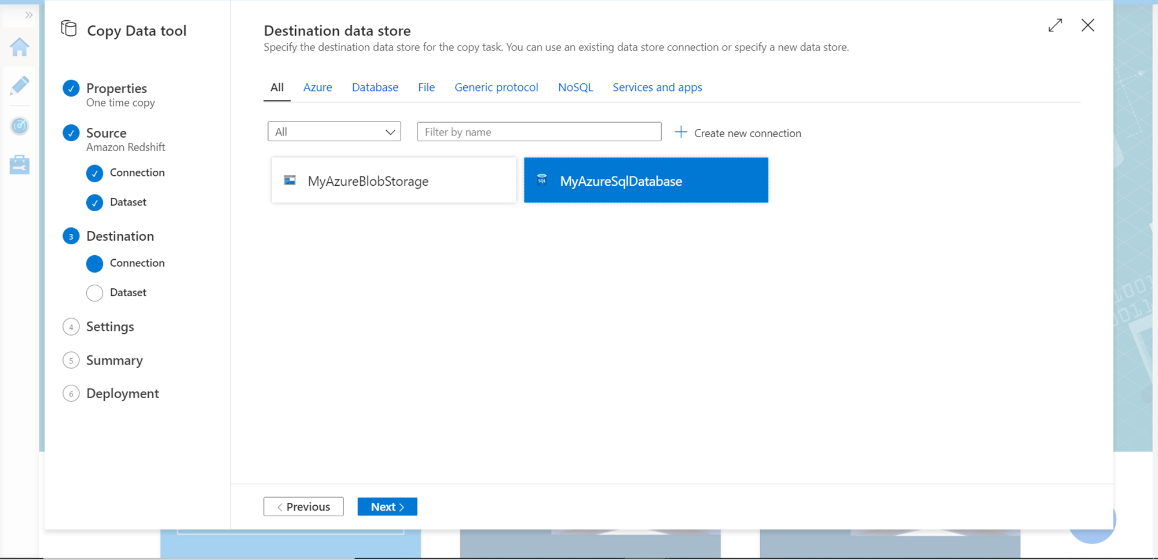Viewport: 1158px width, 559px height.
Task: Switch to the File tab
Action: (x=427, y=87)
